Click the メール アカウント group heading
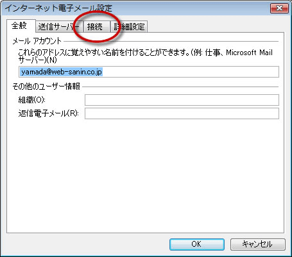Screen dimensions: 292x257 pos(37,41)
